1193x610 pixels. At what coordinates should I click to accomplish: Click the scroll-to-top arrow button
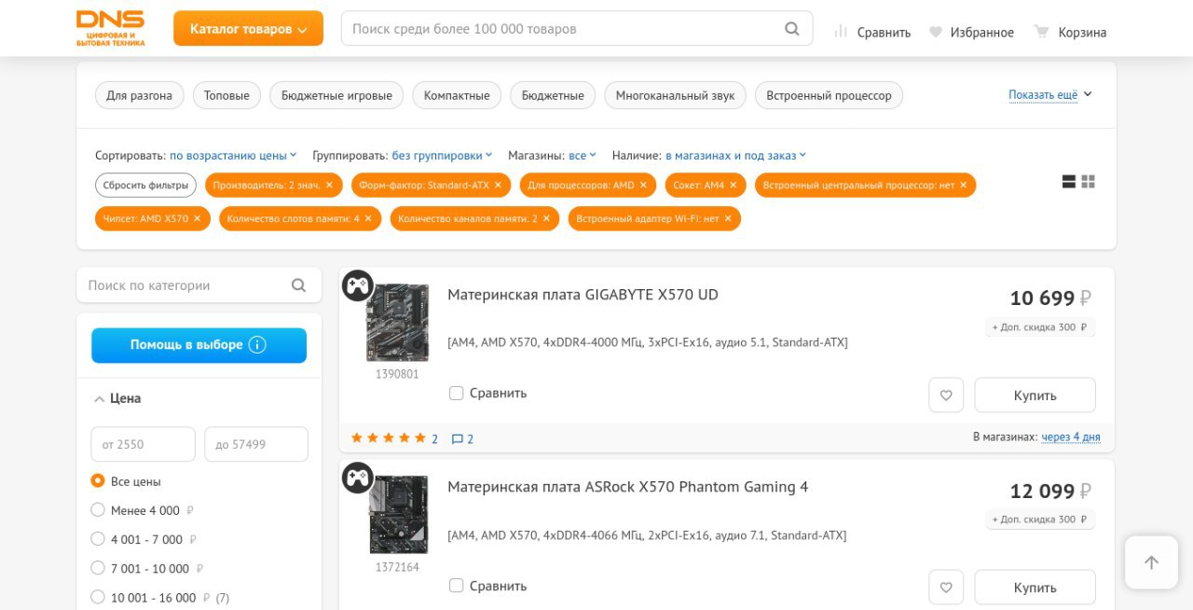(1151, 562)
